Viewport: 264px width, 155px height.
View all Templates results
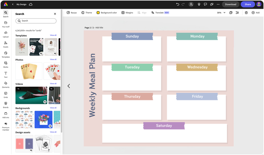click(x=53, y=35)
